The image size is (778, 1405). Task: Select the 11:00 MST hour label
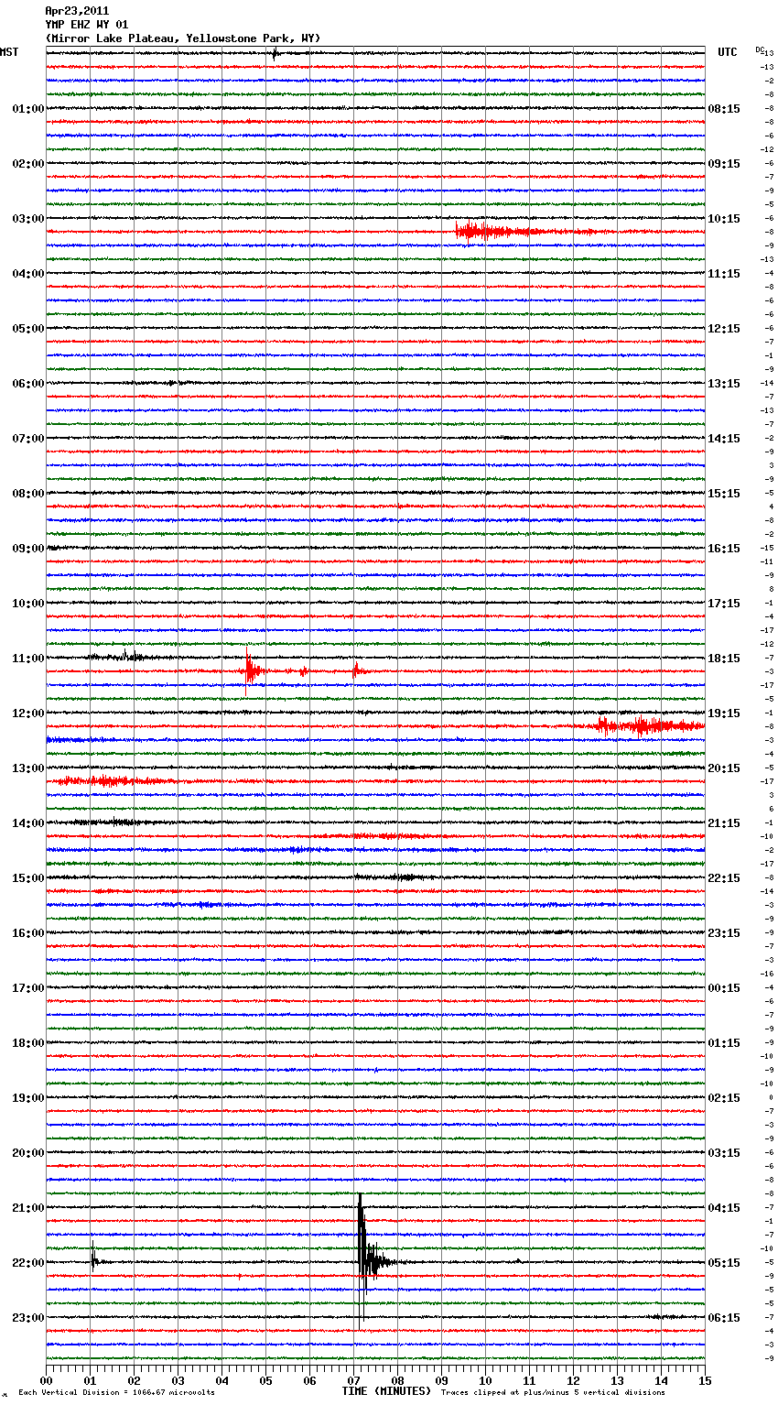coord(27,659)
